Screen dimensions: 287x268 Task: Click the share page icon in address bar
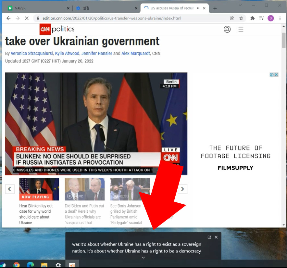[x=232, y=18]
